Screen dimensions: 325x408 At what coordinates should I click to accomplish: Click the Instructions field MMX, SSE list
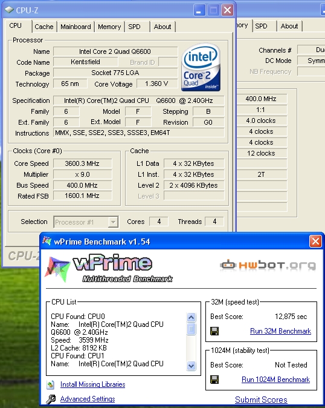[138, 133]
